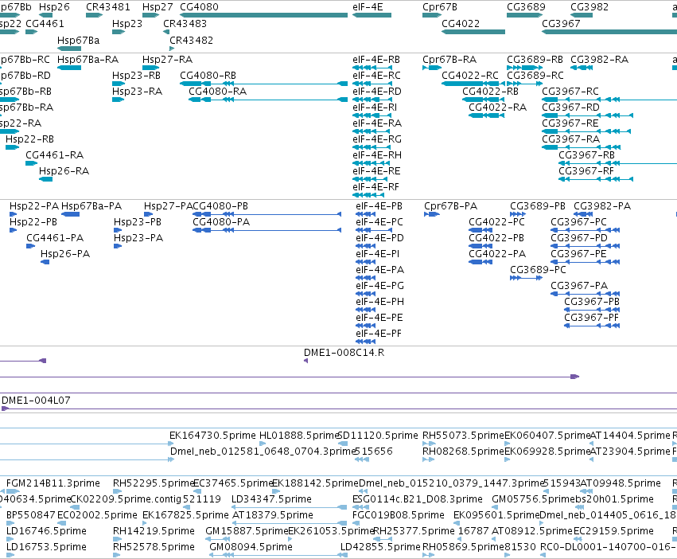
Task: Select the Hsp22-RB transcript label
Action: coord(29,139)
